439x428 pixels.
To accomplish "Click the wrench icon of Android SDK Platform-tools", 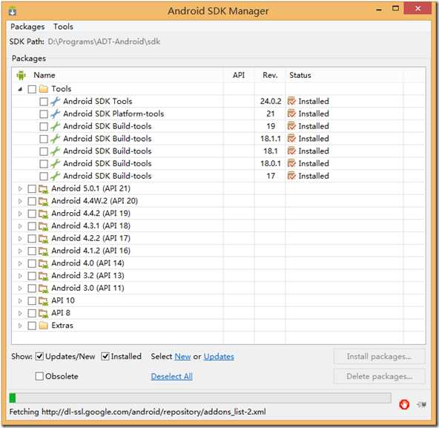I will pyautogui.click(x=55, y=113).
